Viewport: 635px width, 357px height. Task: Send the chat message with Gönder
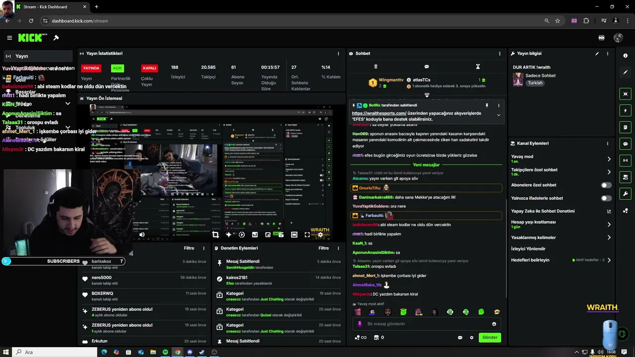pyautogui.click(x=490, y=337)
